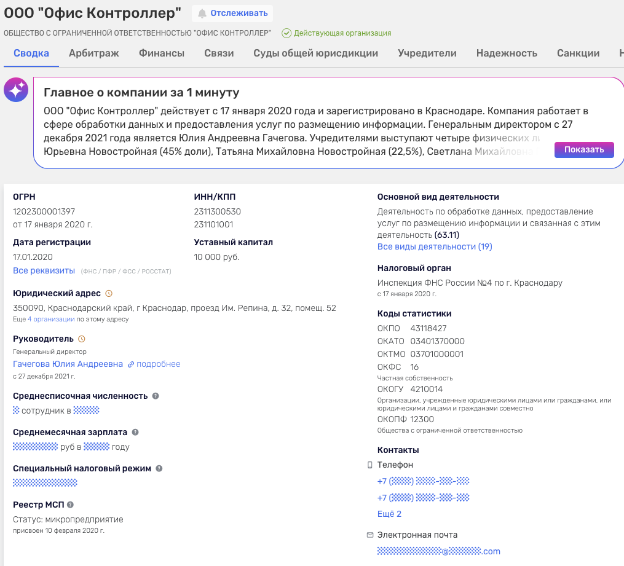The image size is (624, 566).
Task: Click help icon next to Среднесписочная численность
Action: (x=156, y=396)
